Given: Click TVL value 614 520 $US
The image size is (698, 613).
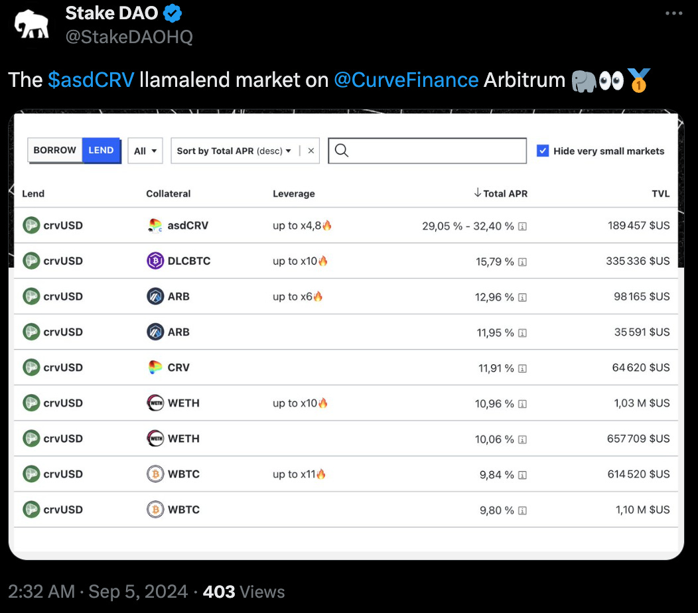Looking at the screenshot, I should [639, 474].
